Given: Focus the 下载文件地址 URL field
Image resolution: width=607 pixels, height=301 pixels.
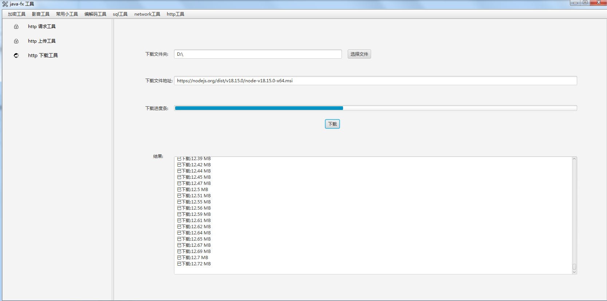Looking at the screenshot, I should point(375,81).
